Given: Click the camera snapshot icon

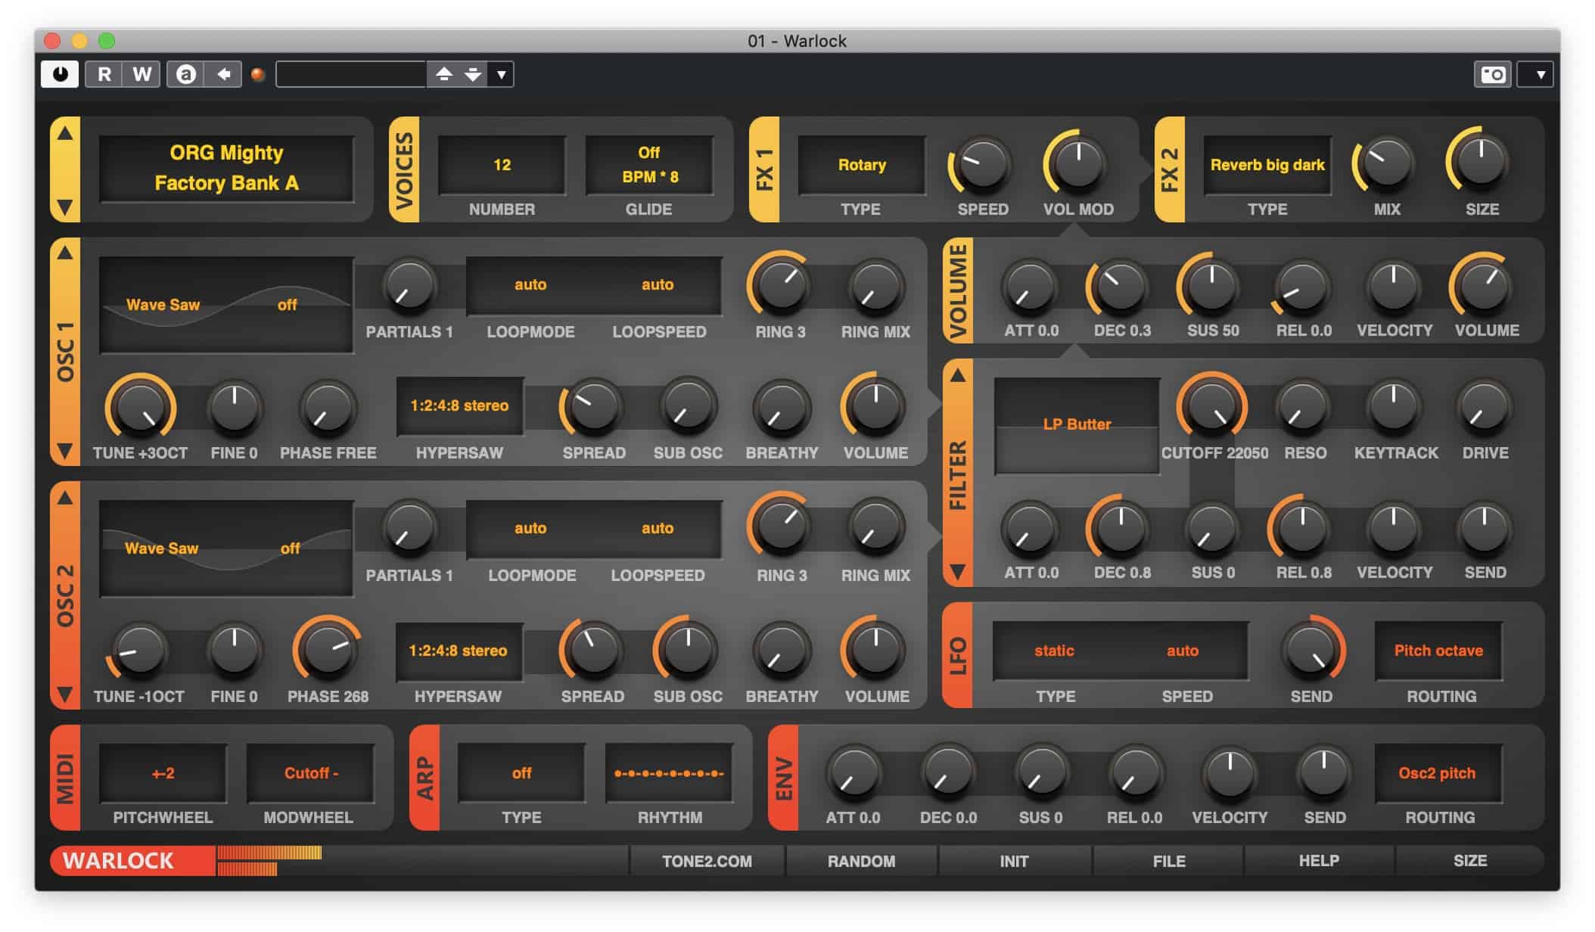Looking at the screenshot, I should pos(1493,74).
